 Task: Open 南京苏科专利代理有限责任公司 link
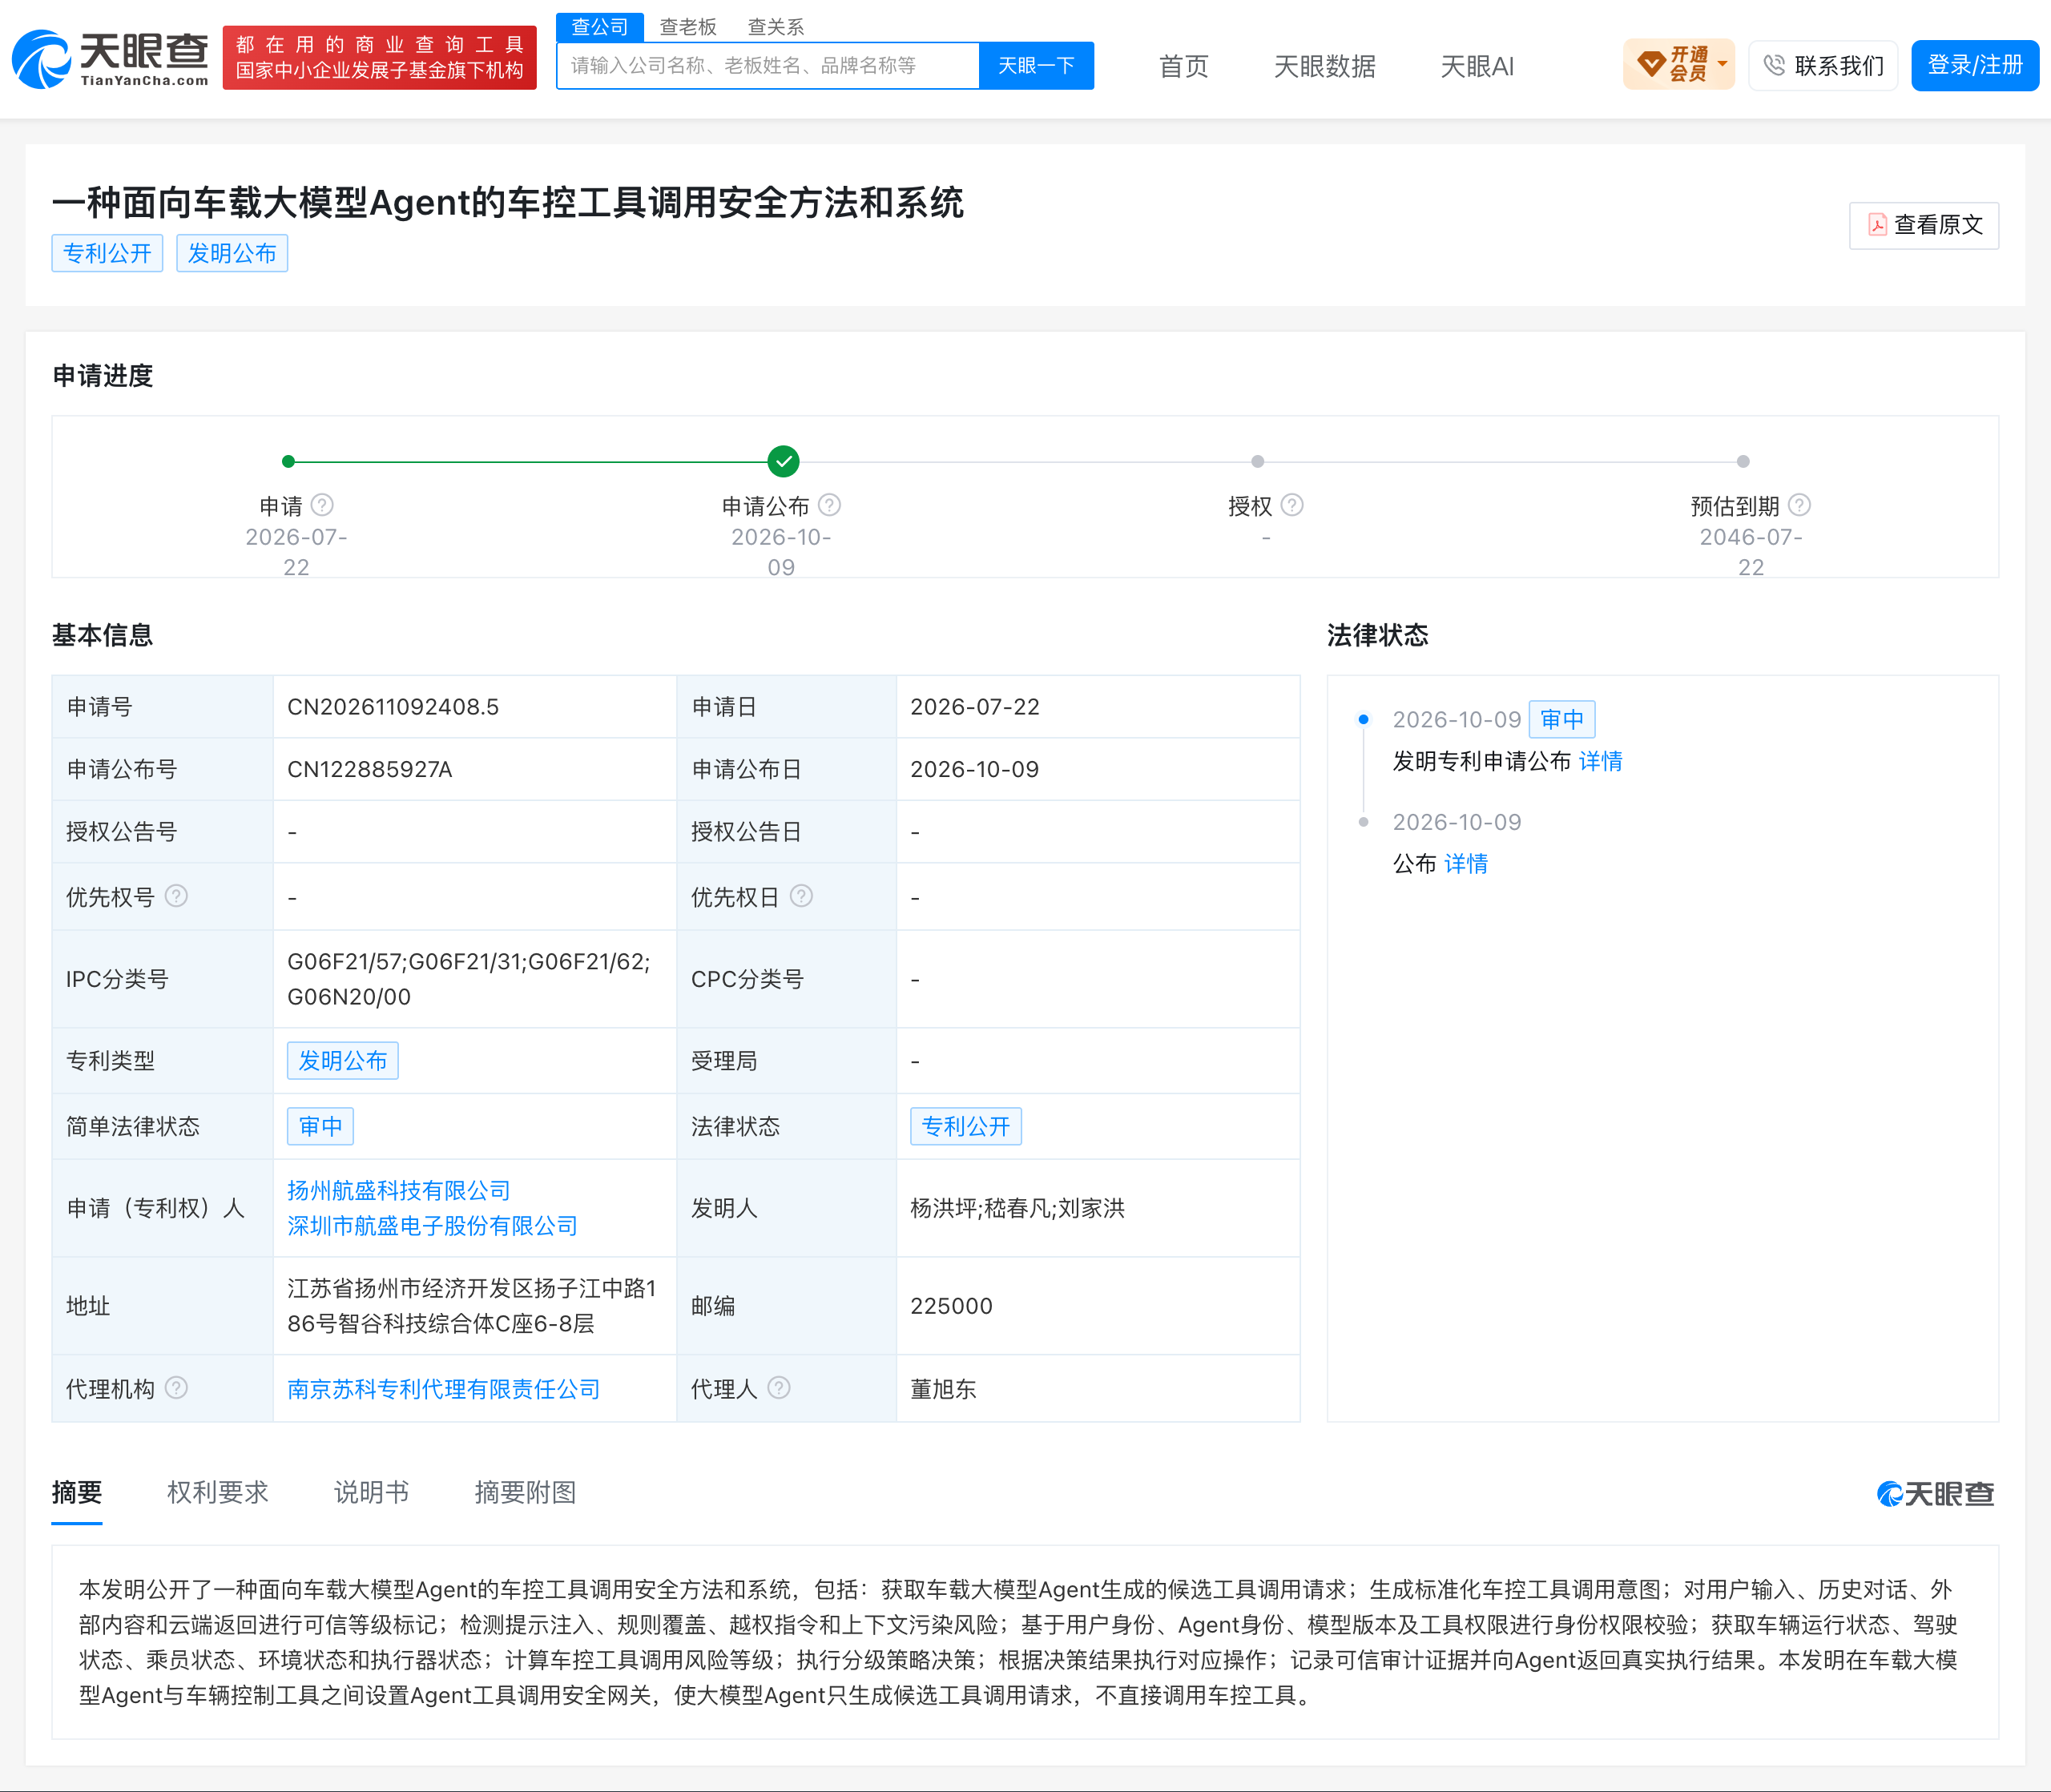(x=443, y=1389)
